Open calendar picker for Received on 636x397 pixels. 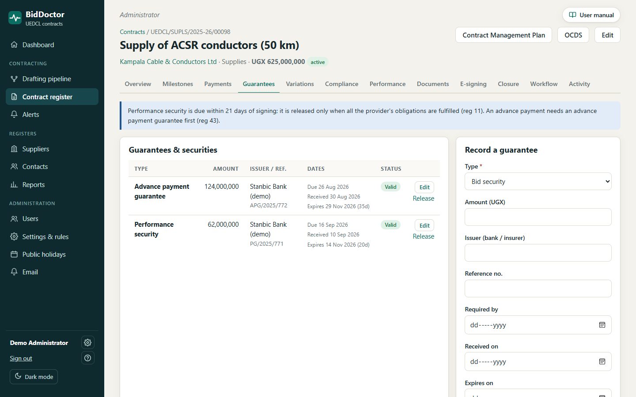pos(602,361)
